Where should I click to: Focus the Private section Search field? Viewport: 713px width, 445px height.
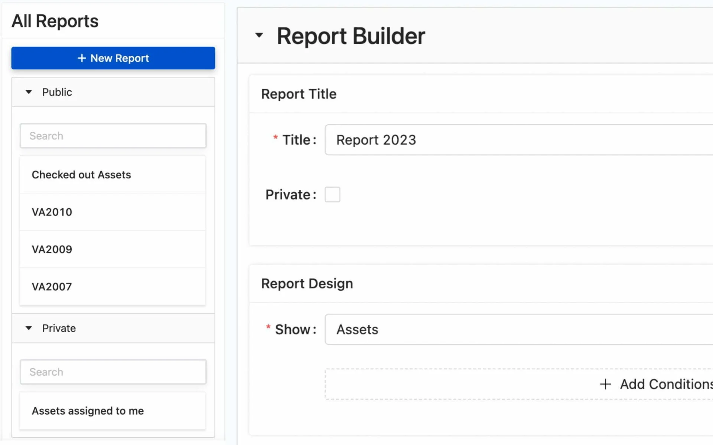pos(113,372)
